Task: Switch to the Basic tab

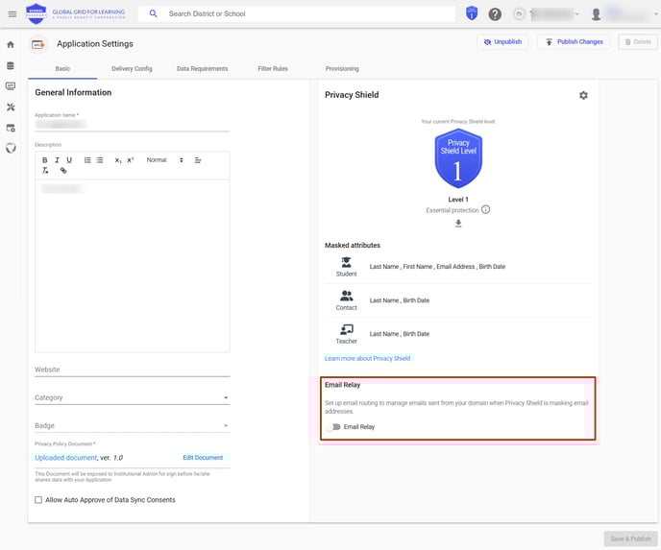Action: pos(62,69)
